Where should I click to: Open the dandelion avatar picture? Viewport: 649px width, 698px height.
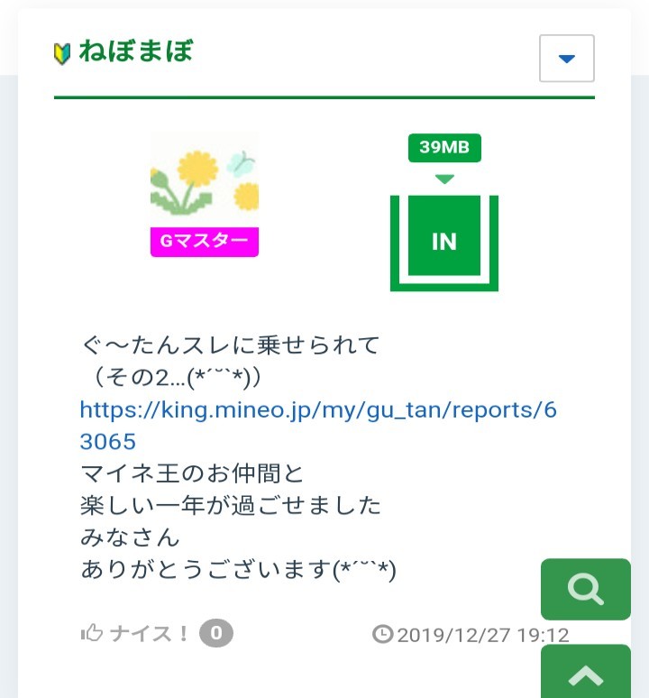(205, 179)
